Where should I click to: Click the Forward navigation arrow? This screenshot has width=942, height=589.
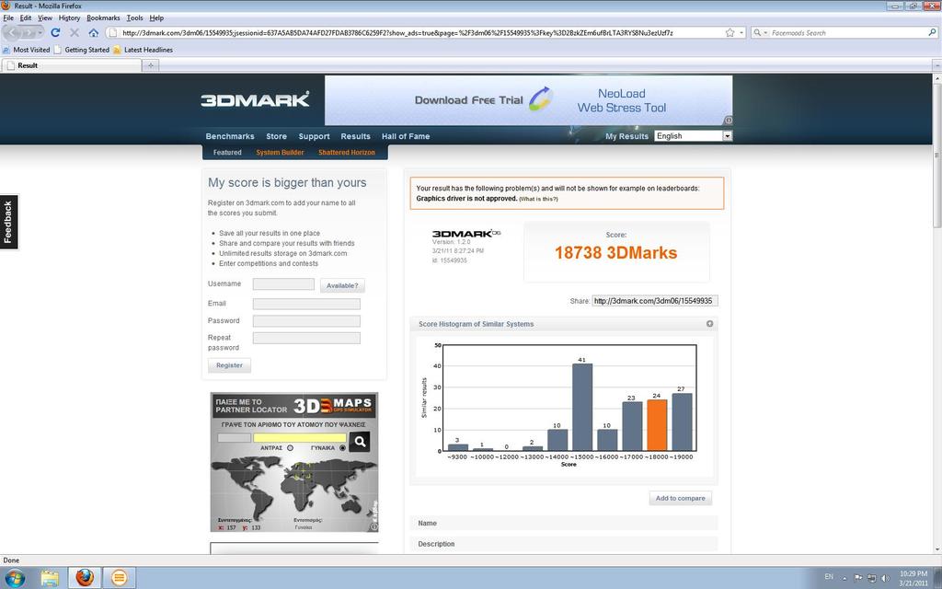pos(29,32)
